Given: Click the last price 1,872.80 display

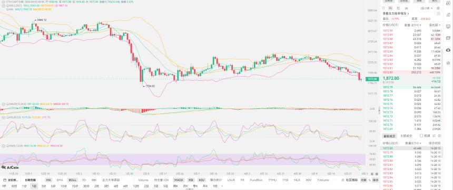Looking at the screenshot, I should [391, 78].
